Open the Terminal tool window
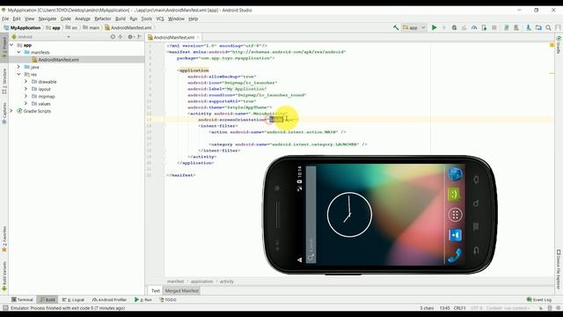This screenshot has width=563, height=317. 22,299
